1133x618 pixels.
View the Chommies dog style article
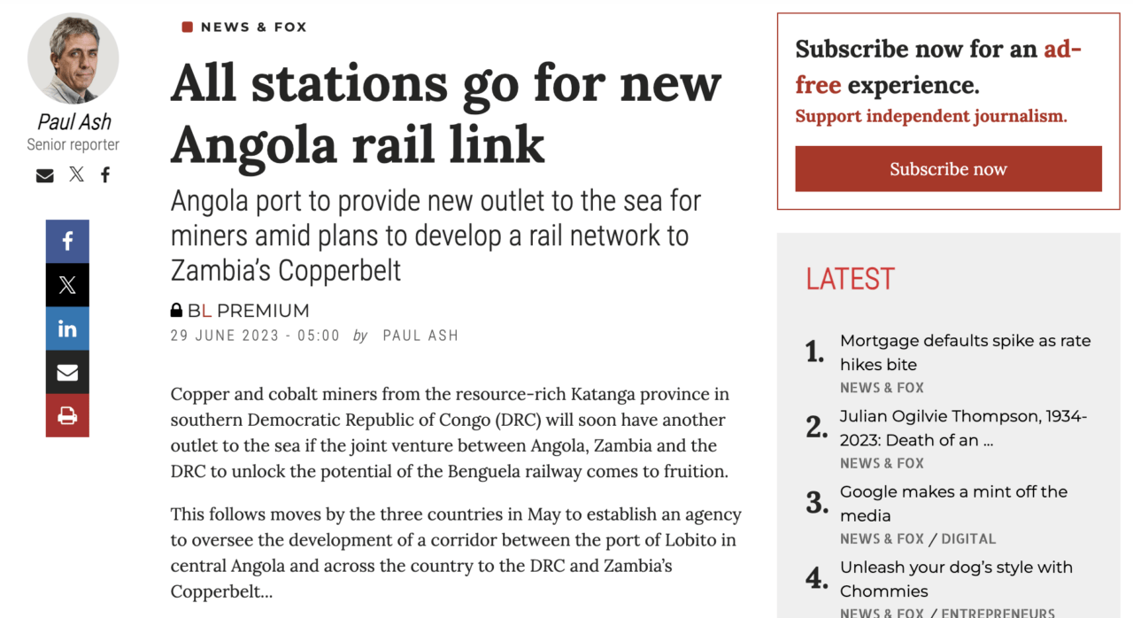tap(955, 578)
